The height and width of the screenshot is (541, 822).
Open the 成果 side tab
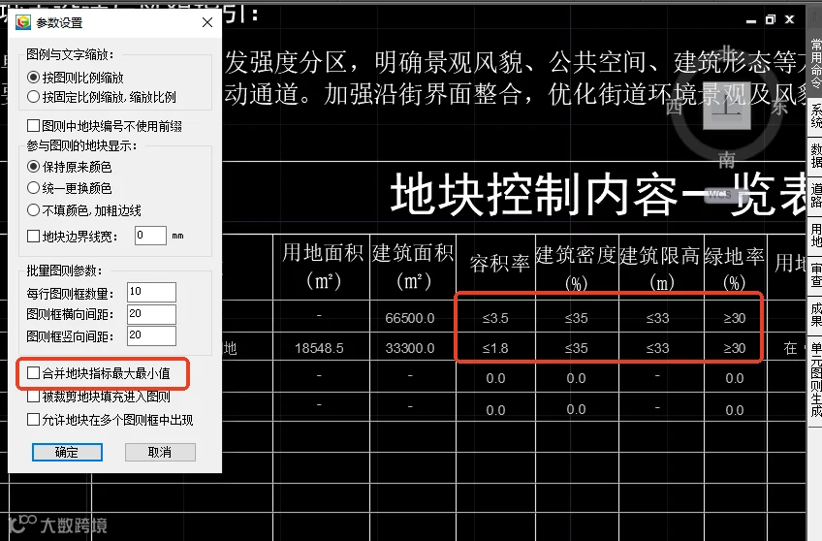click(x=815, y=314)
